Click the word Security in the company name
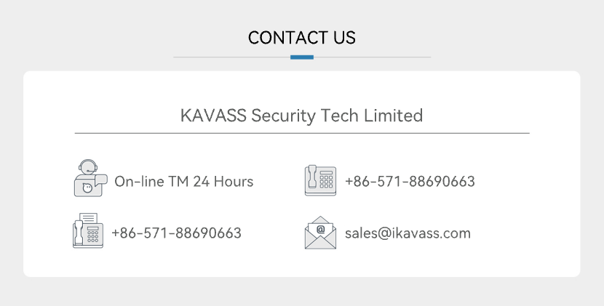The width and height of the screenshot is (604, 306). 283,116
